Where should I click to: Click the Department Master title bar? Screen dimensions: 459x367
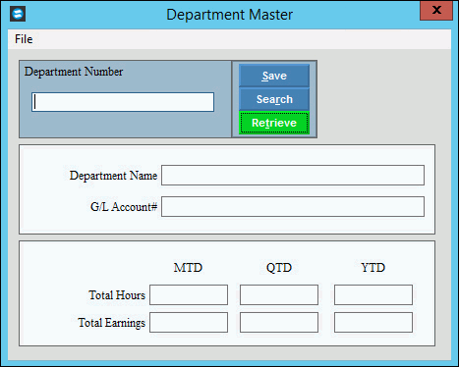tap(229, 15)
